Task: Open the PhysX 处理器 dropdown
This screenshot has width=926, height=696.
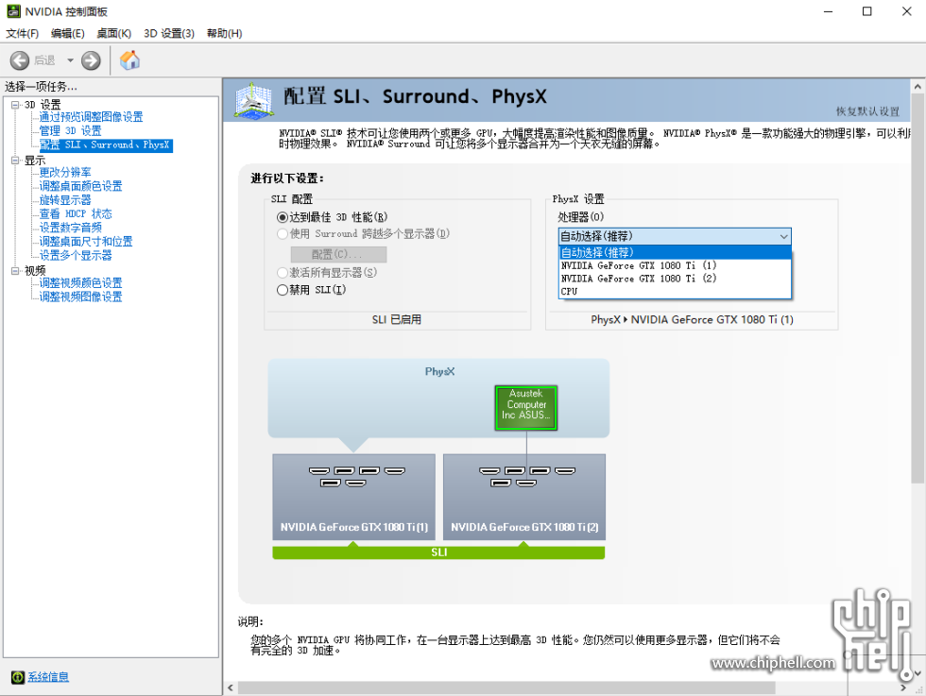Action: (x=675, y=237)
